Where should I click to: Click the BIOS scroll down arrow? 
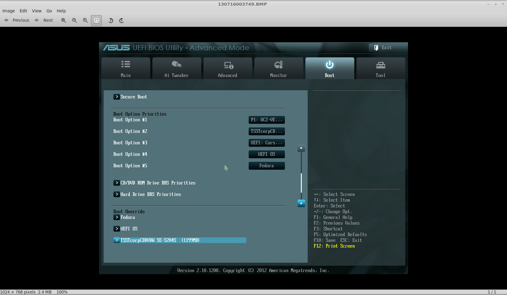tap(301, 203)
